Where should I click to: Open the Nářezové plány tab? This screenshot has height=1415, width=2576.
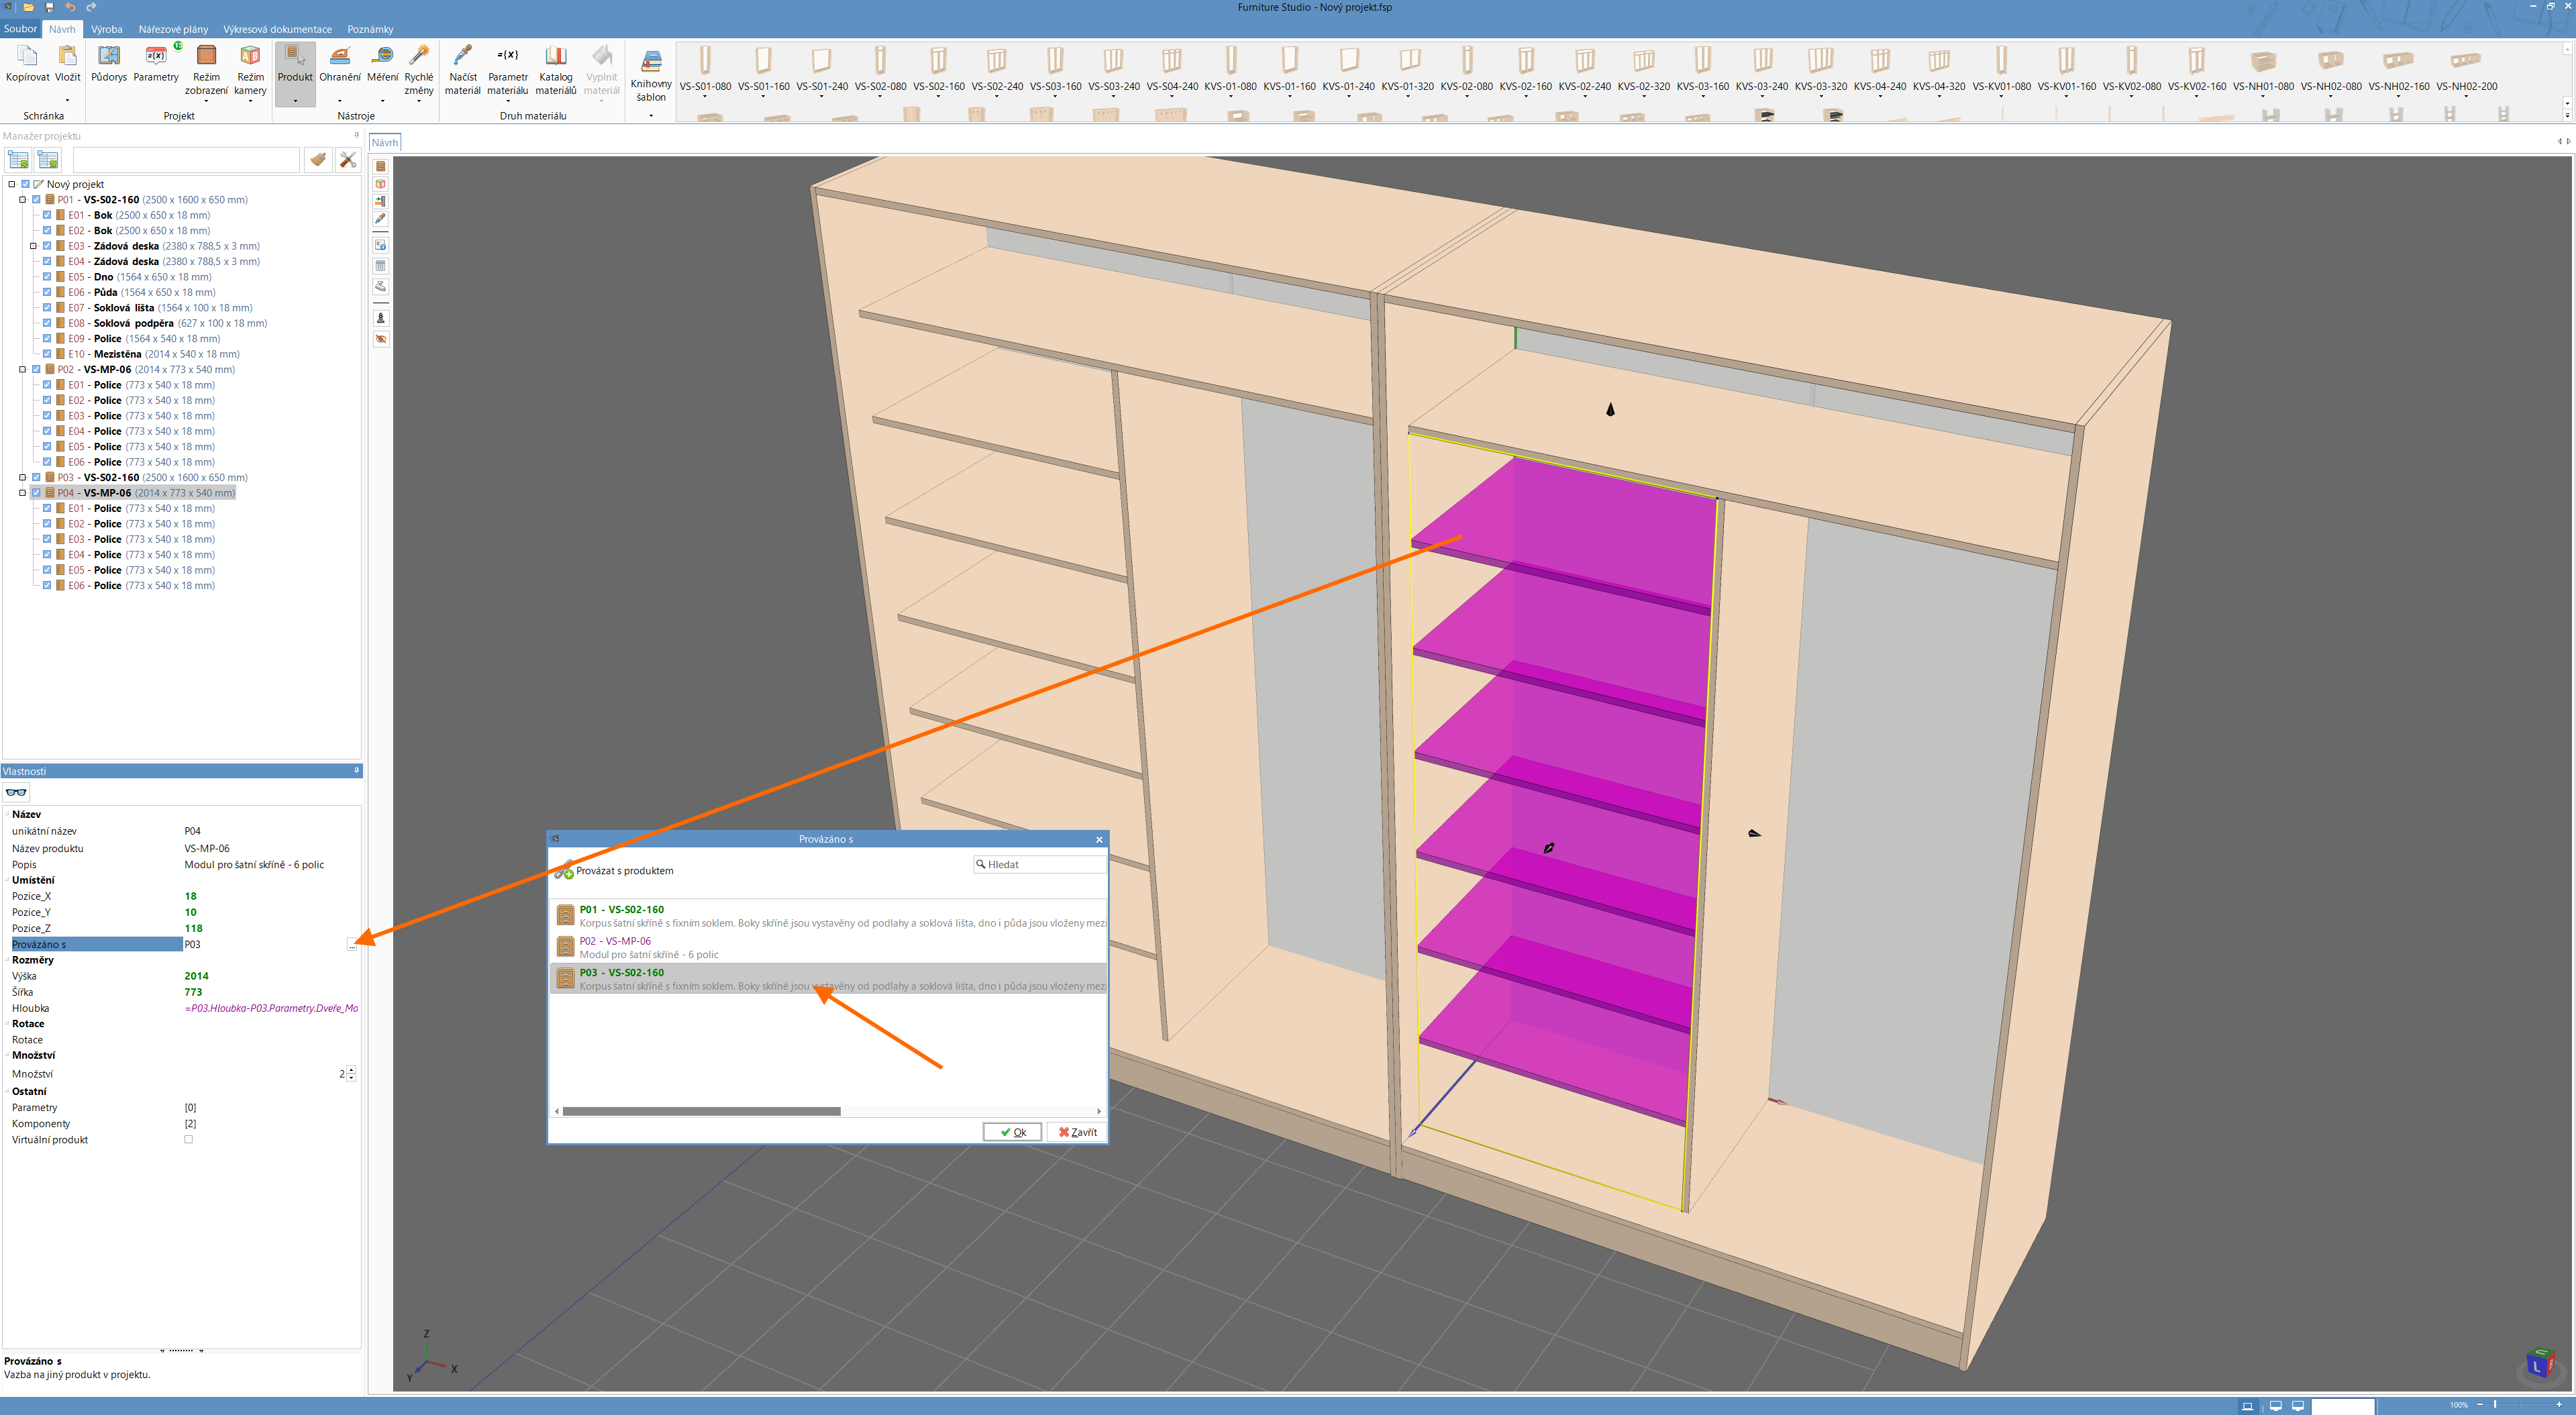(x=173, y=29)
